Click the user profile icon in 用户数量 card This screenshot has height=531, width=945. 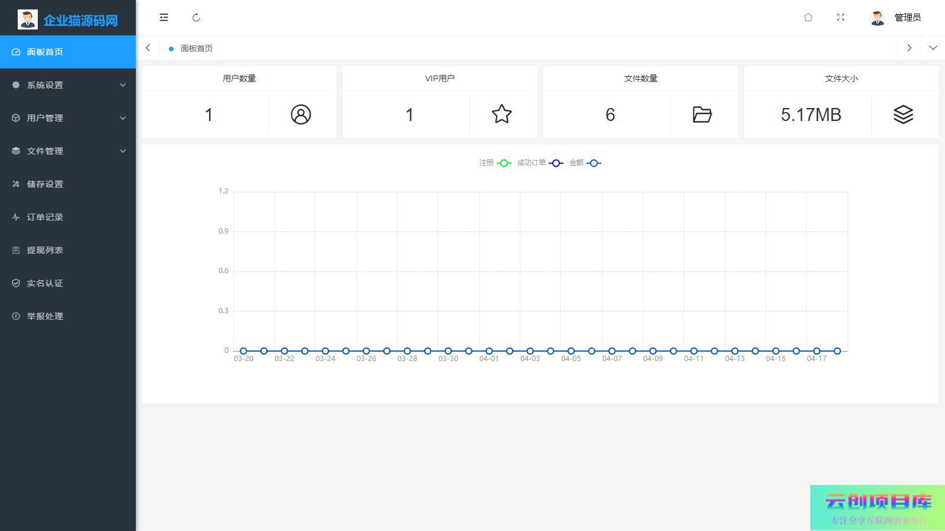pyautogui.click(x=301, y=114)
